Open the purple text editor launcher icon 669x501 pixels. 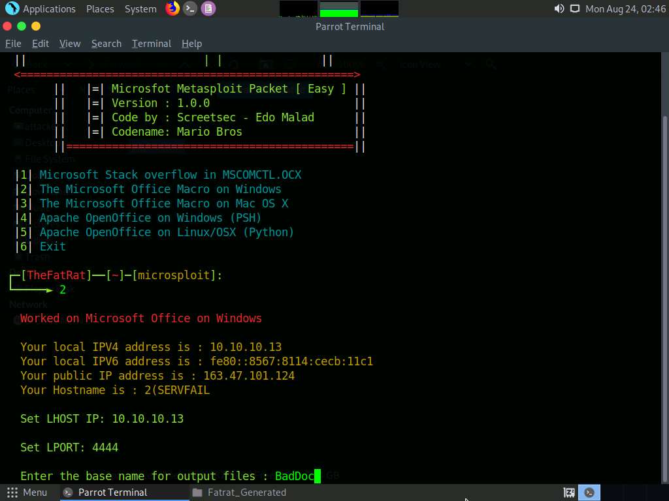point(208,8)
